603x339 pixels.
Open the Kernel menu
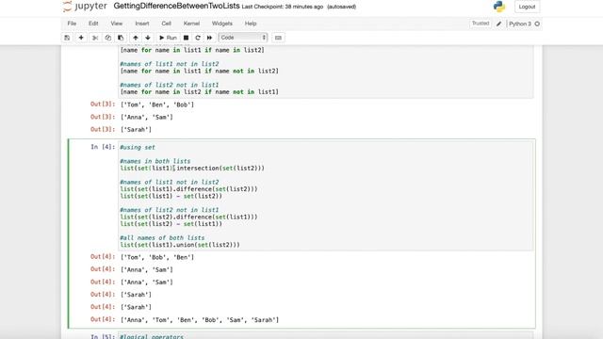click(x=191, y=24)
